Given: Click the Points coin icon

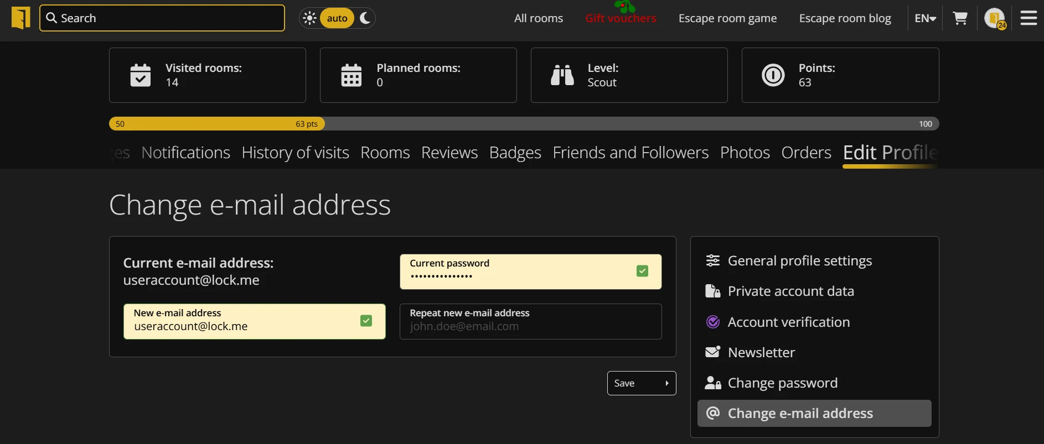Looking at the screenshot, I should [773, 75].
